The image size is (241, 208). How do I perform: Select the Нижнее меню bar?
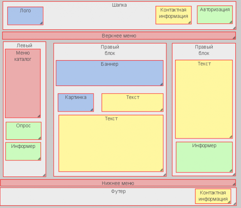click(x=118, y=183)
